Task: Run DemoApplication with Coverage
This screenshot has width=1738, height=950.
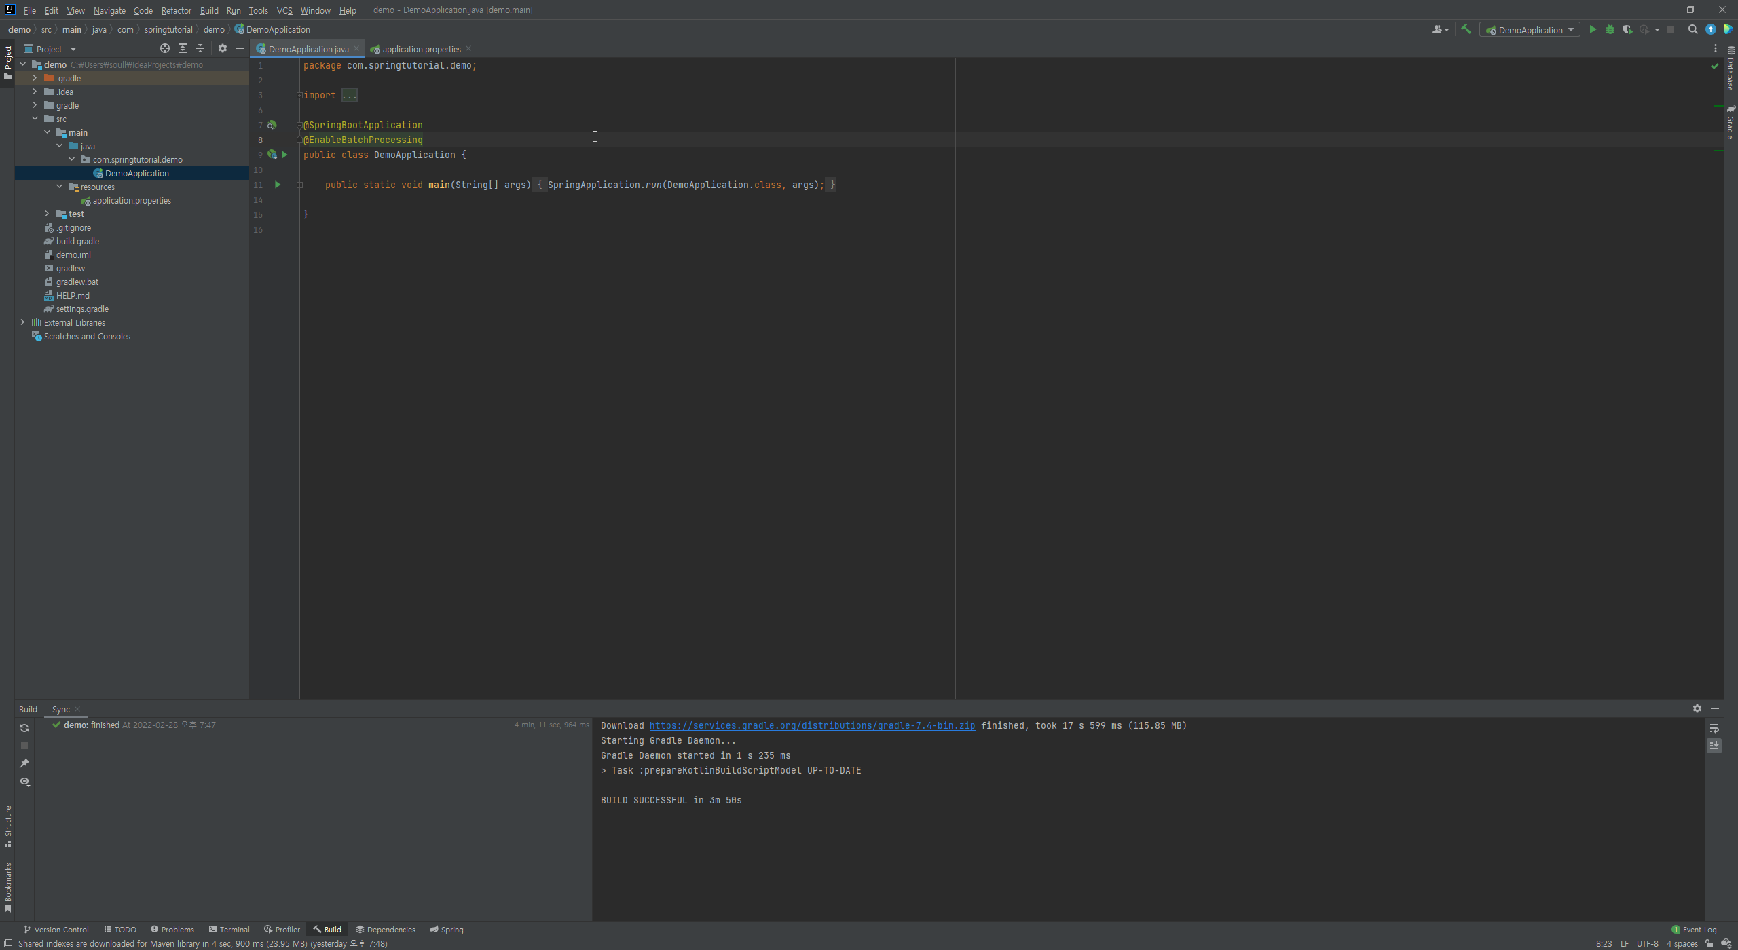Action: [x=1627, y=30]
